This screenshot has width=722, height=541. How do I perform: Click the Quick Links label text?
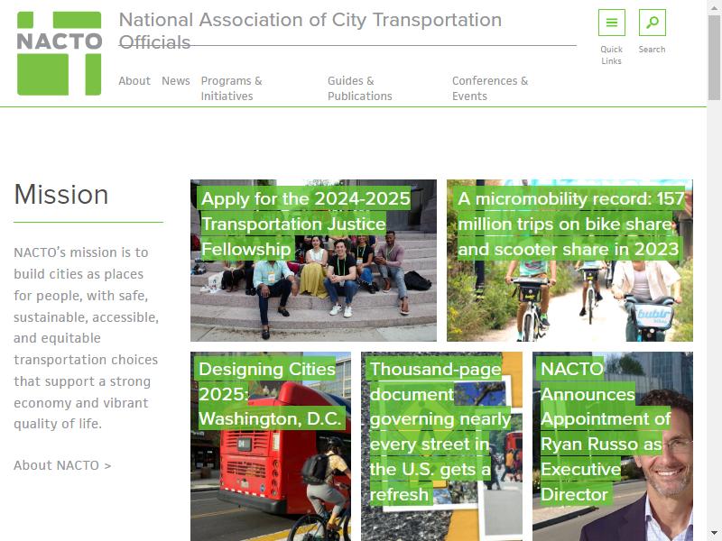coord(612,55)
